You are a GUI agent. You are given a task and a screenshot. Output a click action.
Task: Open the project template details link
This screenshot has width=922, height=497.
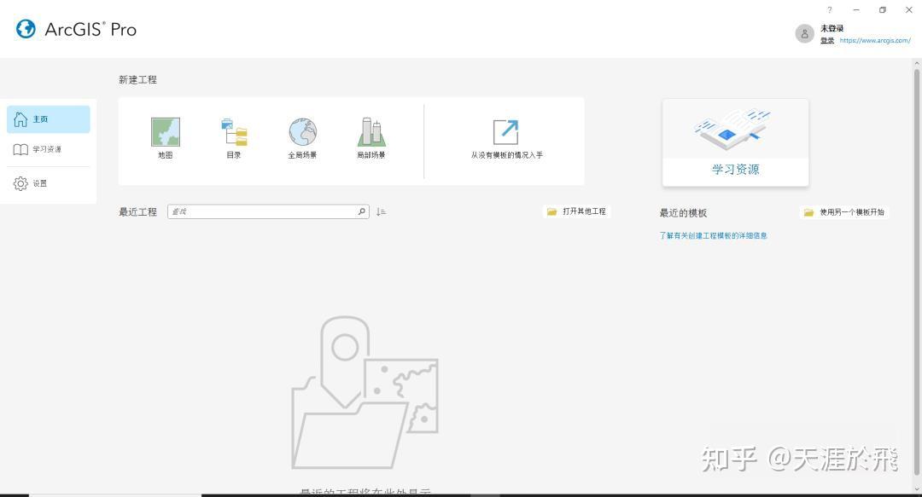pyautogui.click(x=712, y=235)
